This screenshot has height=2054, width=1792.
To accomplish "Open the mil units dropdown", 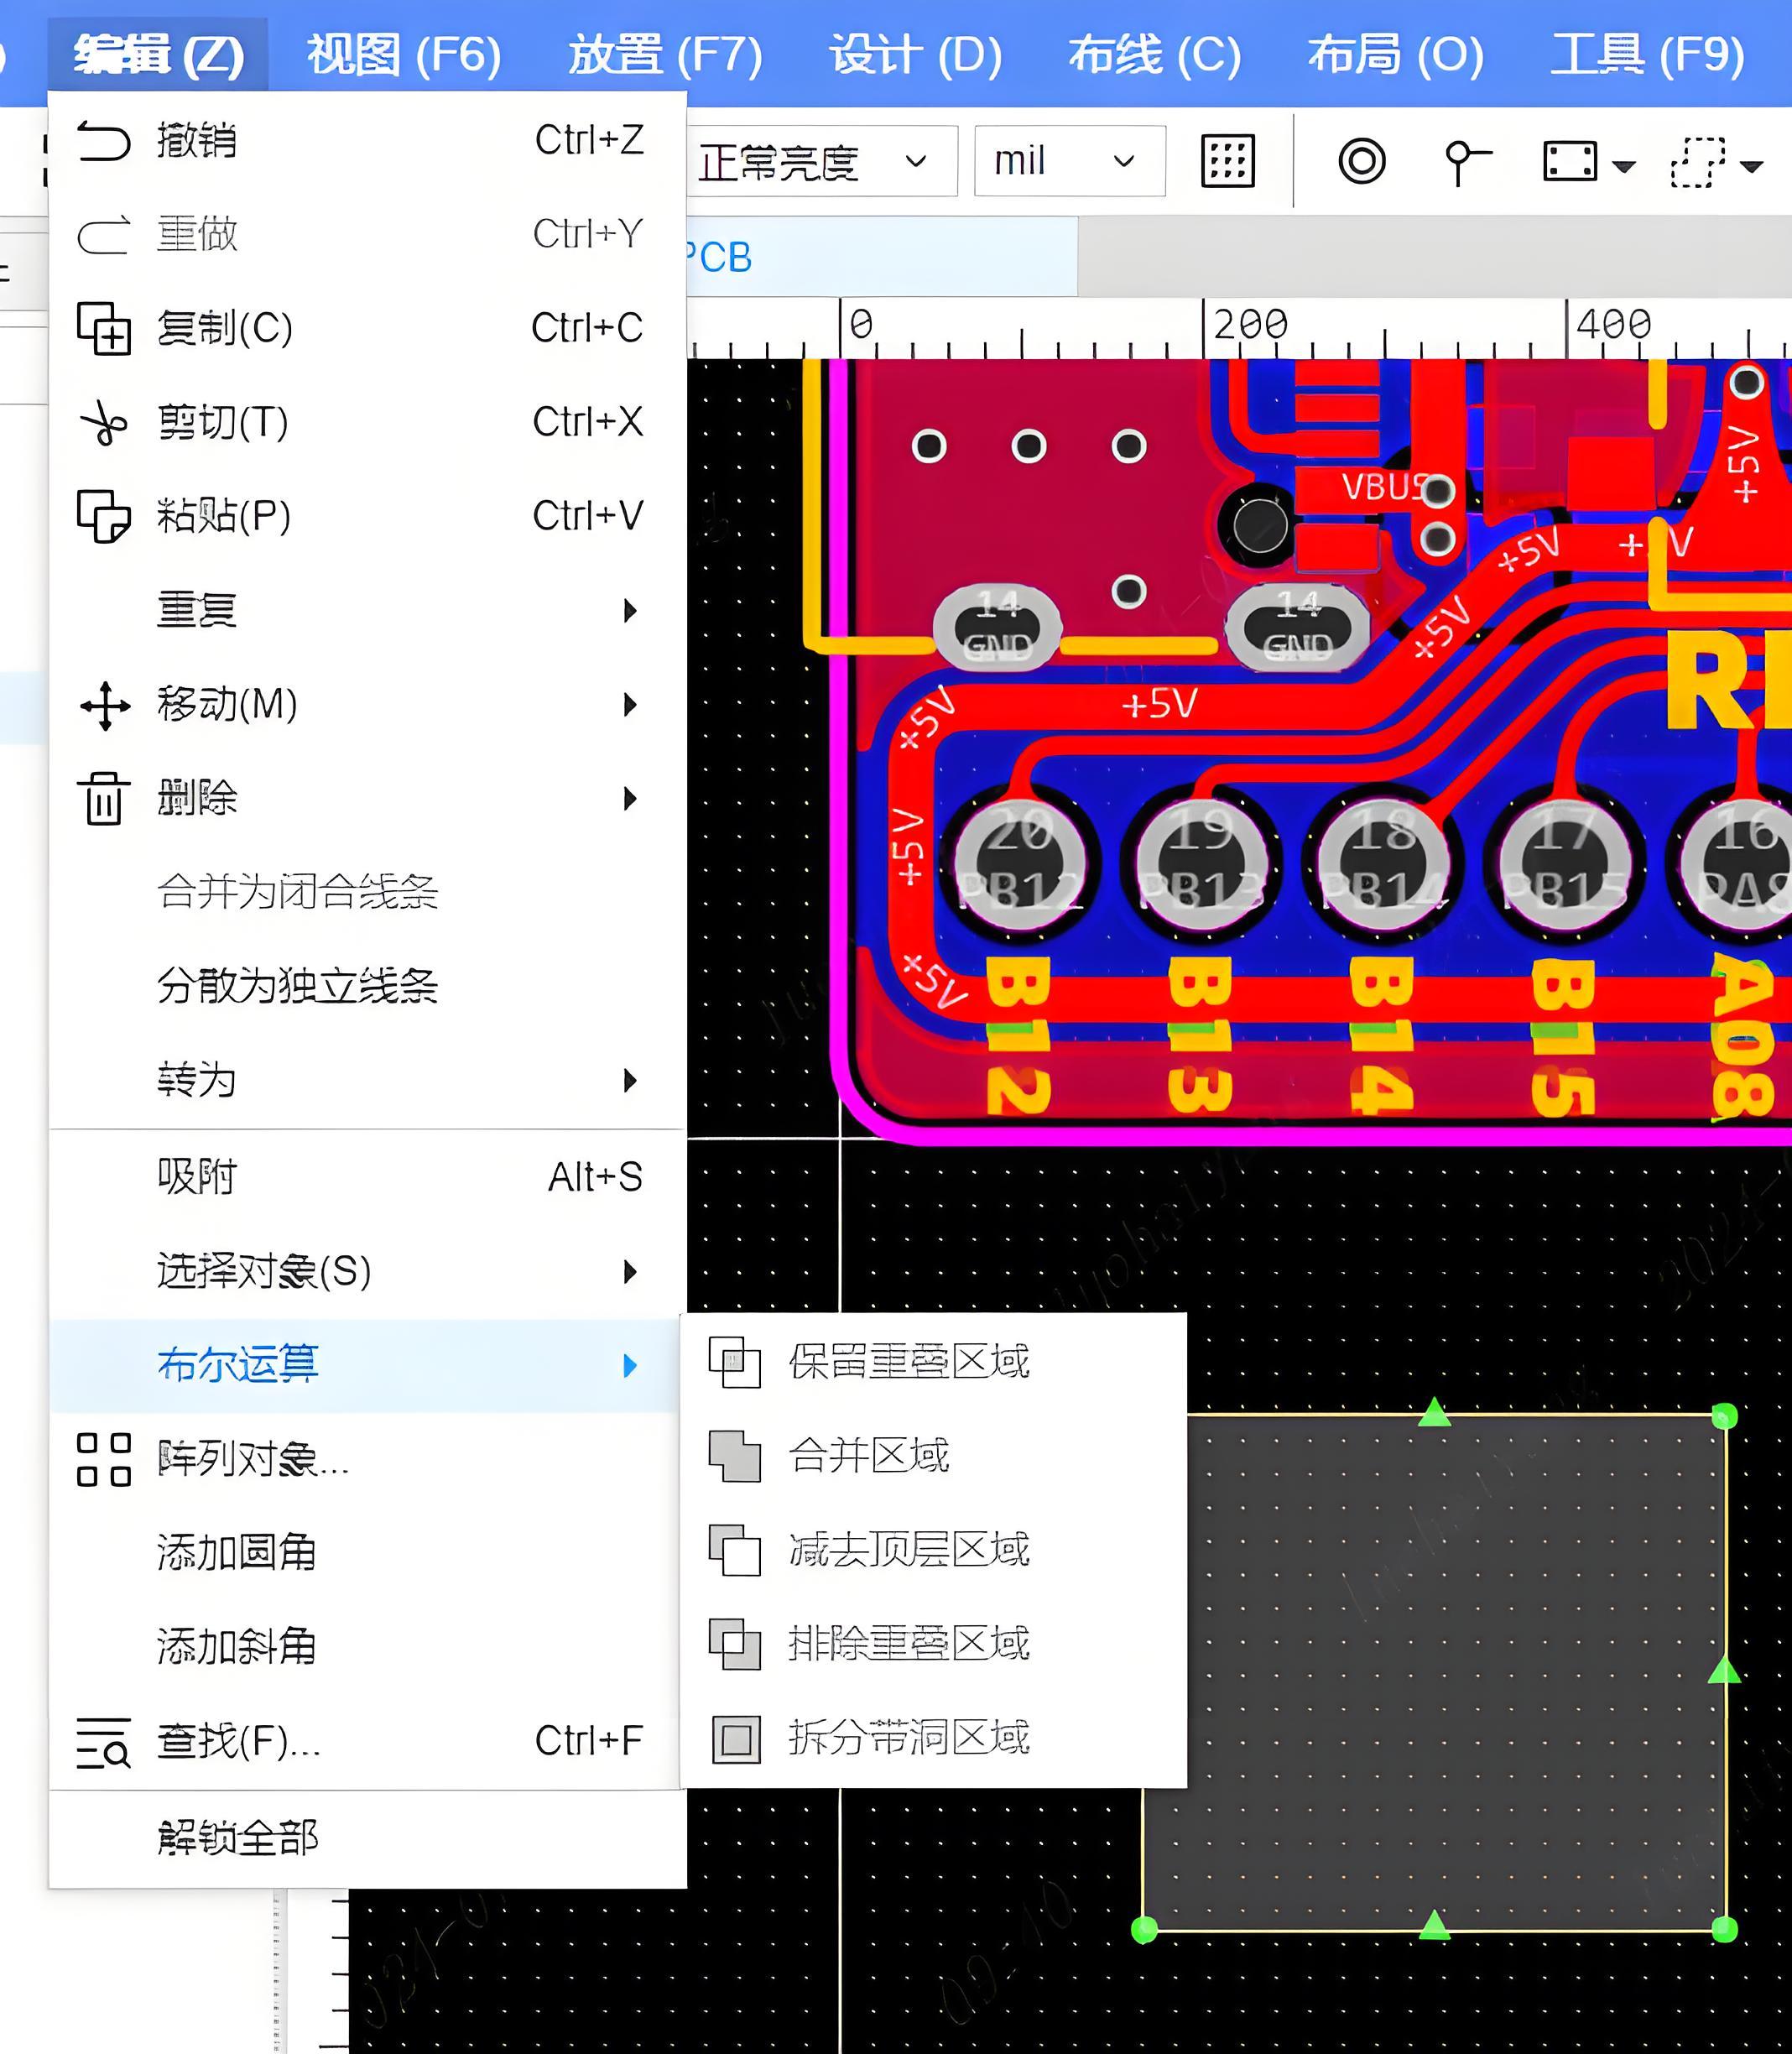I will coord(1068,161).
